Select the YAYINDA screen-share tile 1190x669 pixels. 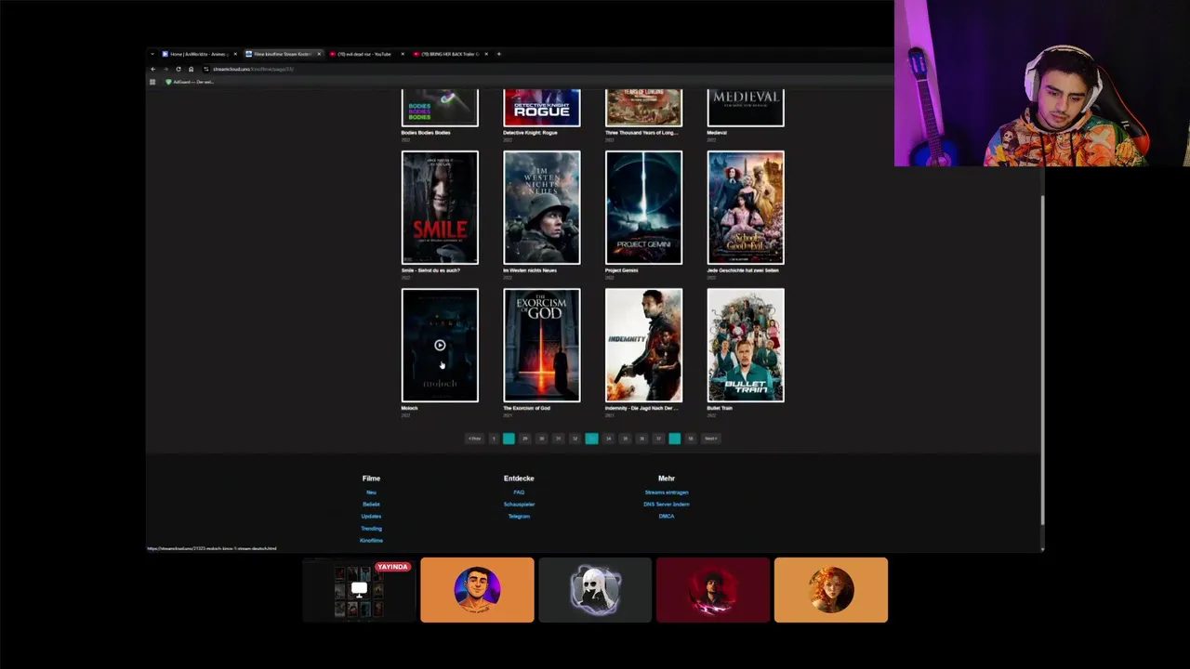[x=359, y=590]
